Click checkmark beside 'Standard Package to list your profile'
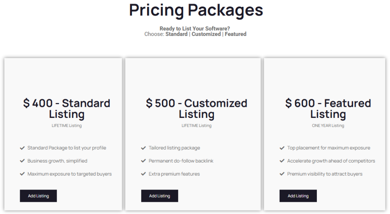The width and height of the screenshot is (390, 214). (22, 148)
